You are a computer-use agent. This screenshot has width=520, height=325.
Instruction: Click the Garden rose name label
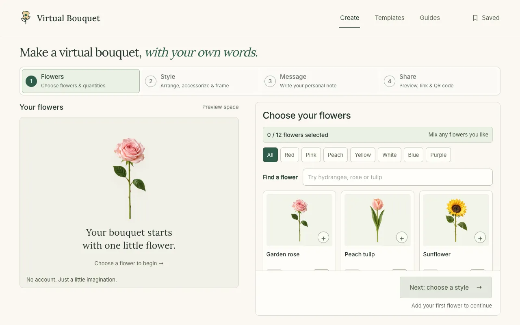[x=283, y=254]
